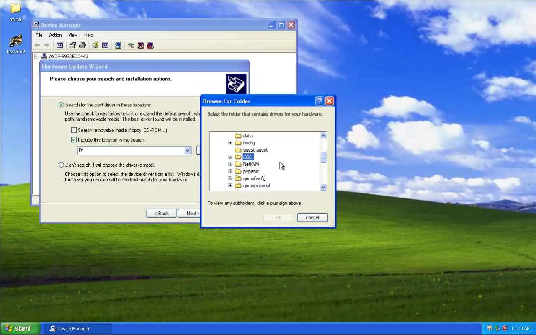The image size is (536, 335).
Task: Click the OK button in Browse For Folder
Action: coord(278,218)
